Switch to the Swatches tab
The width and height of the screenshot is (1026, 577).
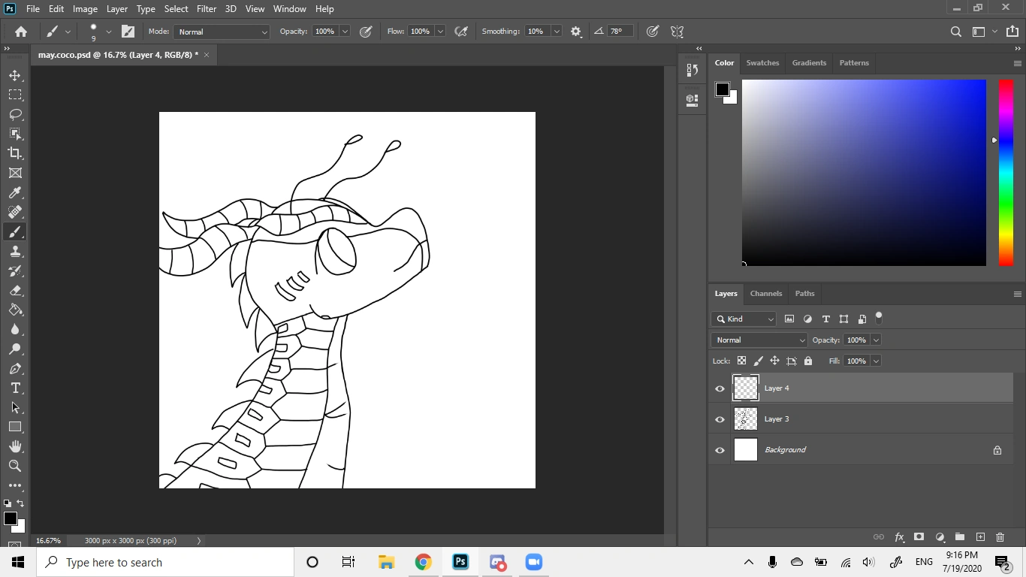point(762,63)
